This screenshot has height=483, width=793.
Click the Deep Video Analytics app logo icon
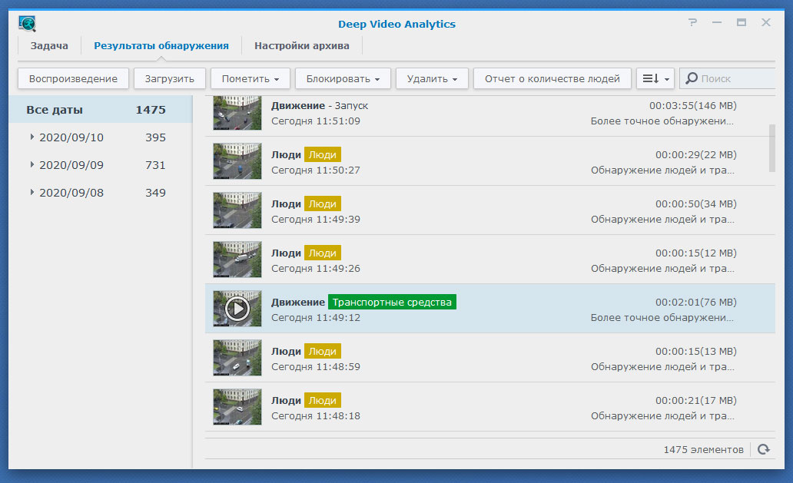[27, 24]
